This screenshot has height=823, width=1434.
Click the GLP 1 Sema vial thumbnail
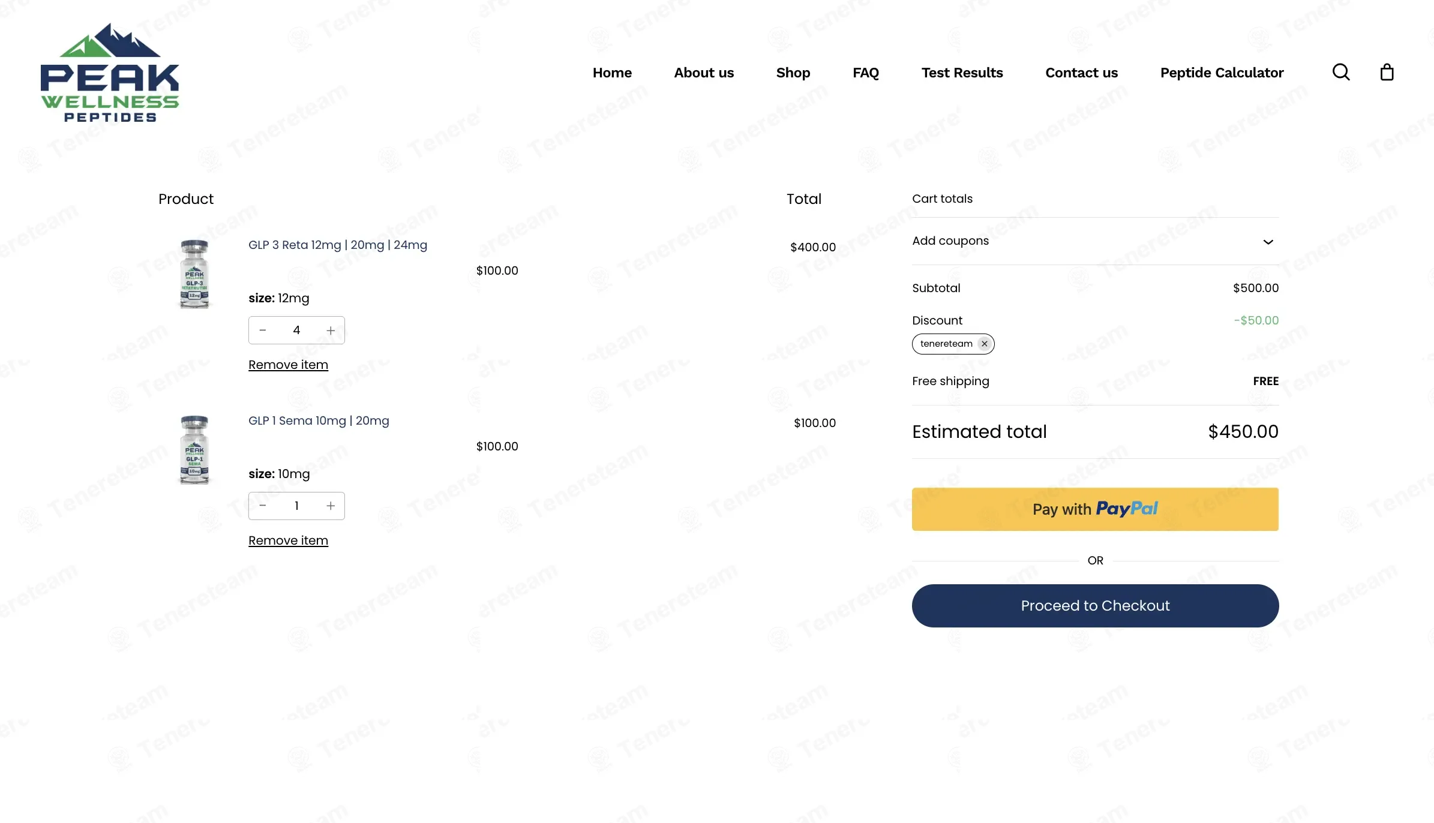(x=194, y=450)
